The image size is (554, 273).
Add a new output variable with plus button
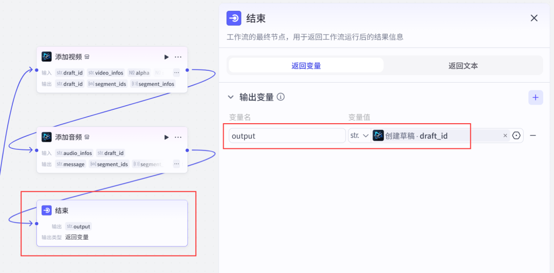536,98
